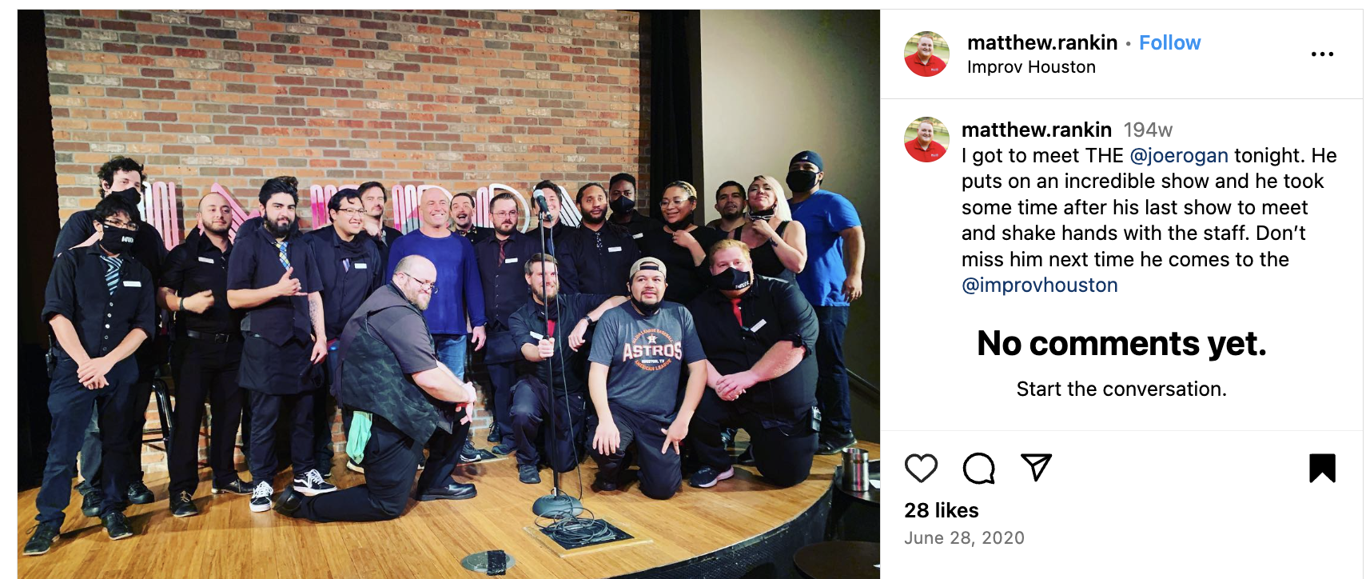This screenshot has width=1370, height=579.
Task: Share the post via paper plane icon
Action: (1036, 468)
